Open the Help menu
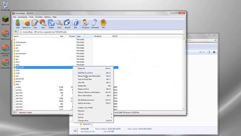This screenshot has height=136, width=241. 54,17
